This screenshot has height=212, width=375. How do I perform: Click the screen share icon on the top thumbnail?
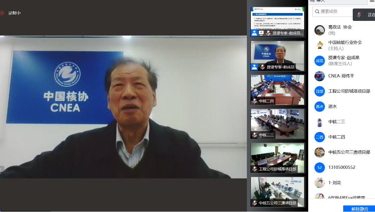(261, 33)
